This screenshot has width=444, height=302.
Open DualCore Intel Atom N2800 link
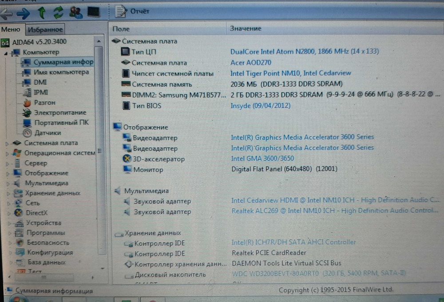(305, 52)
